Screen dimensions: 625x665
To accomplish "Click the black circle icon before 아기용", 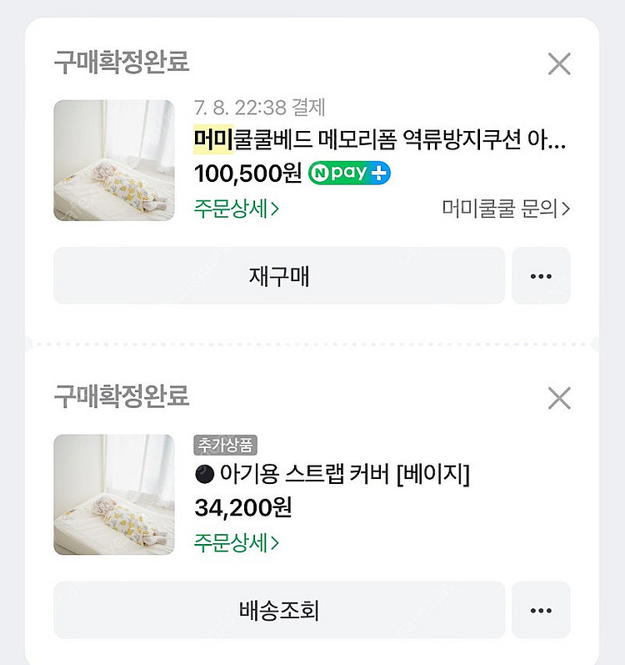I will 202,476.
